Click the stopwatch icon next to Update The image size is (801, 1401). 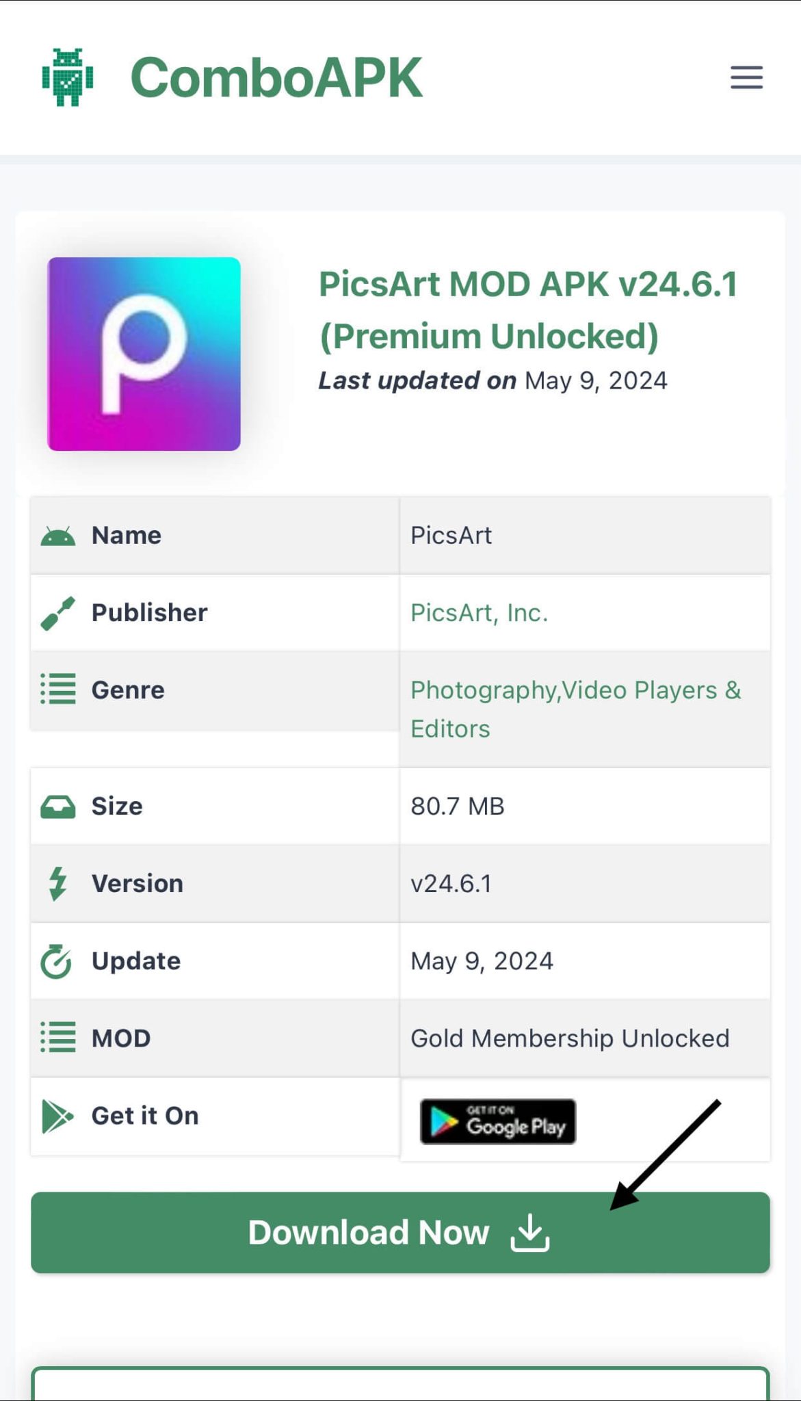(x=58, y=960)
